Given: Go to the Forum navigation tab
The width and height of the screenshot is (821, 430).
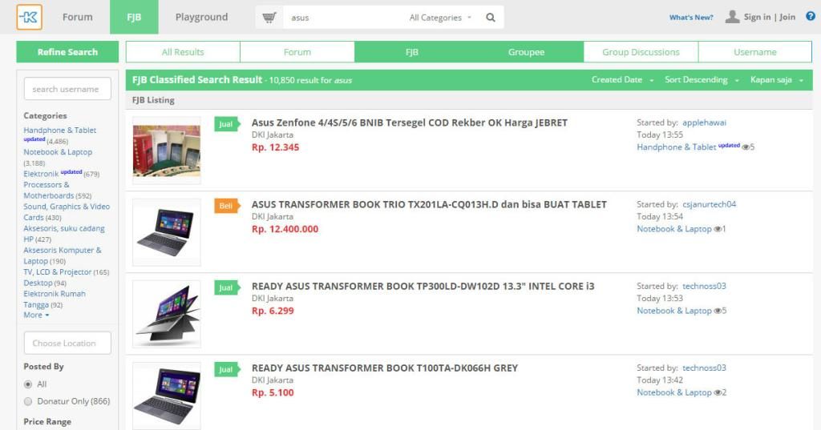Looking at the screenshot, I should click(78, 18).
